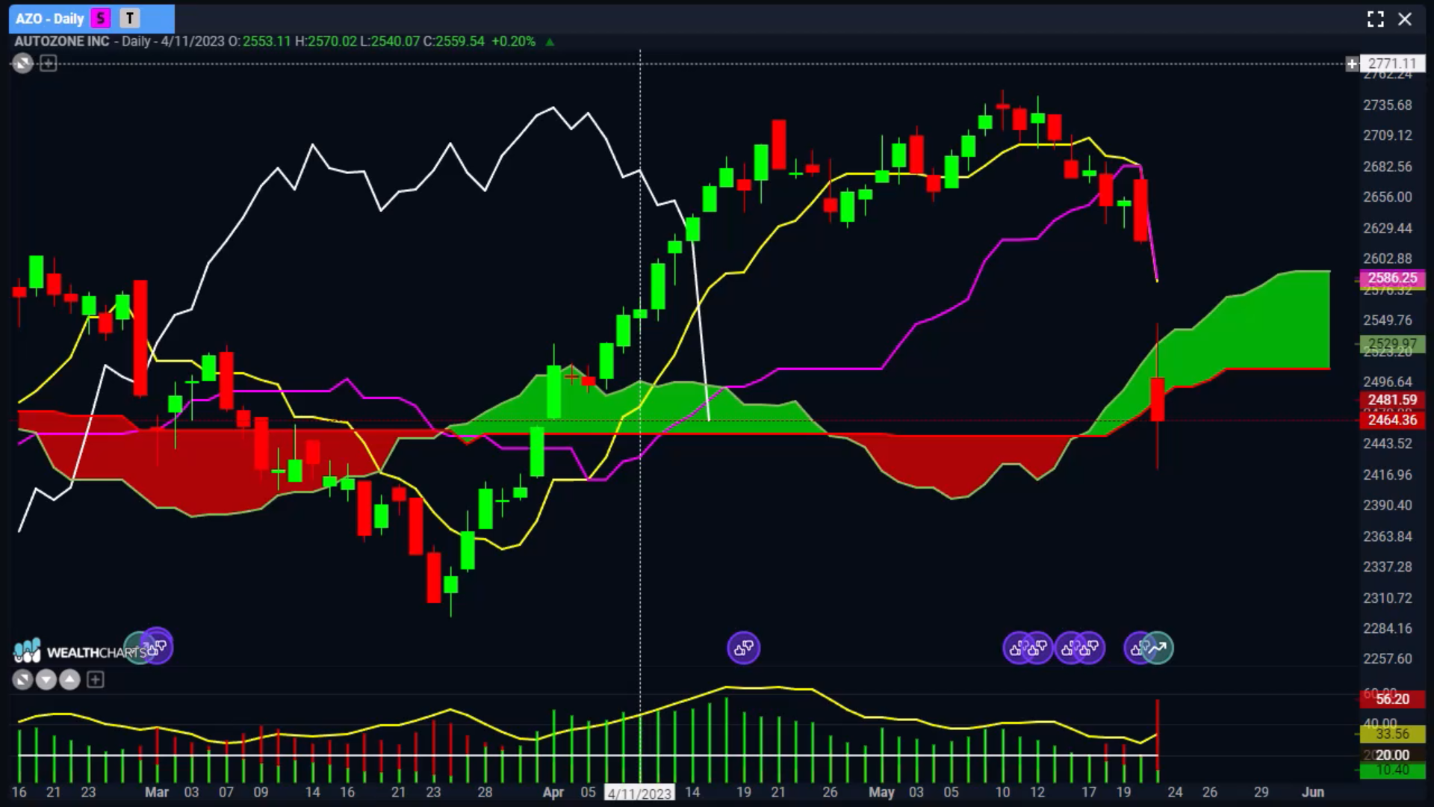This screenshot has width=1434, height=807.
Task: Click the magenta 2586.25 price label
Action: 1392,278
